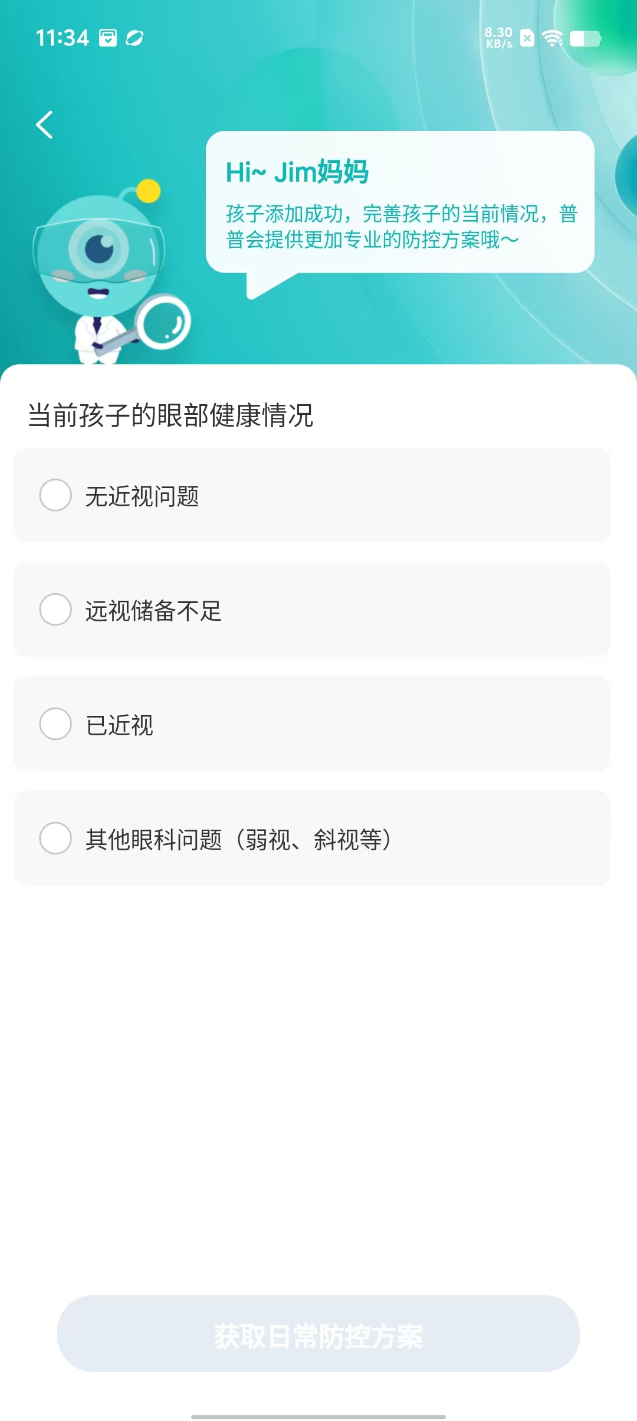Select the 其他眼科问题 radio circle
This screenshot has height=1421, width=637.
[55, 838]
